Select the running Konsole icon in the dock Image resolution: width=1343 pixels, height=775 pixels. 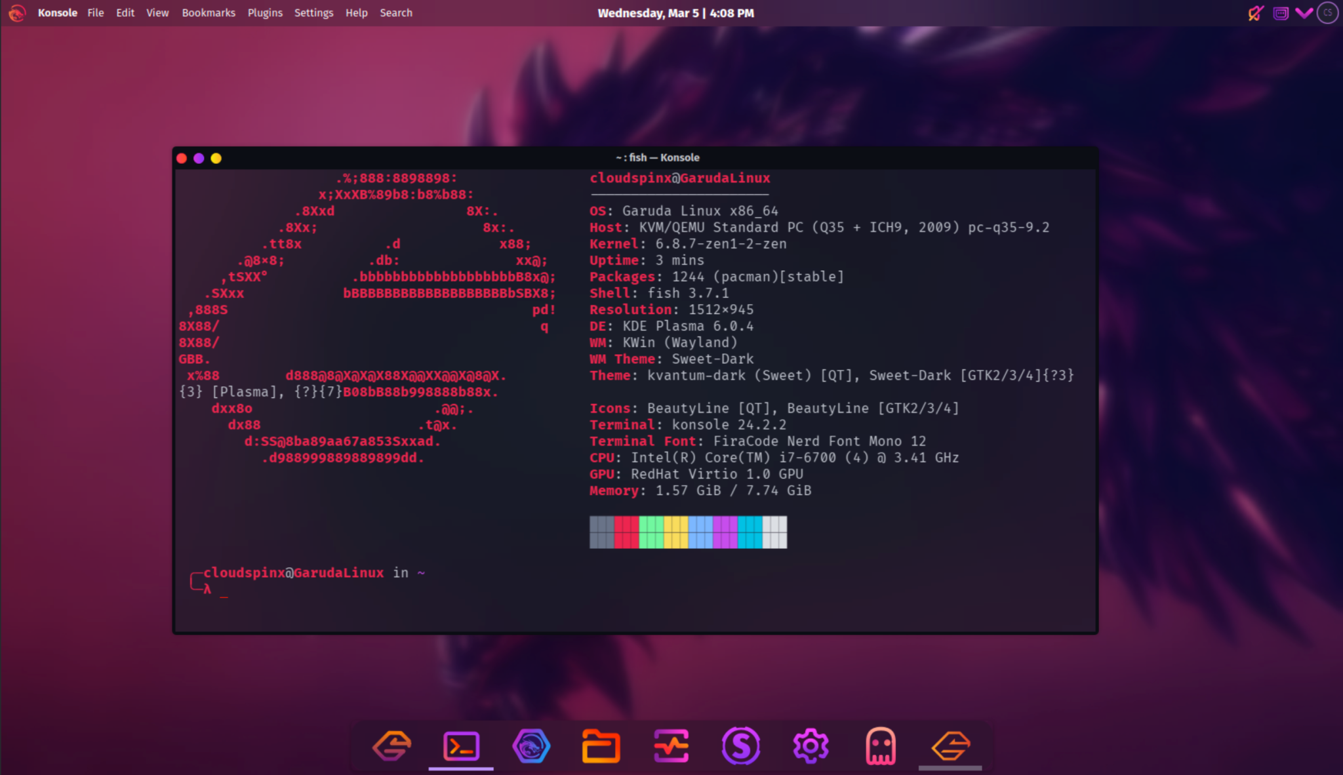point(462,745)
